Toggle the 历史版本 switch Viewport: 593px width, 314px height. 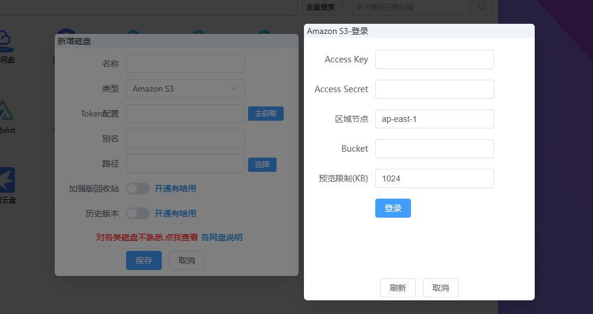coord(138,213)
